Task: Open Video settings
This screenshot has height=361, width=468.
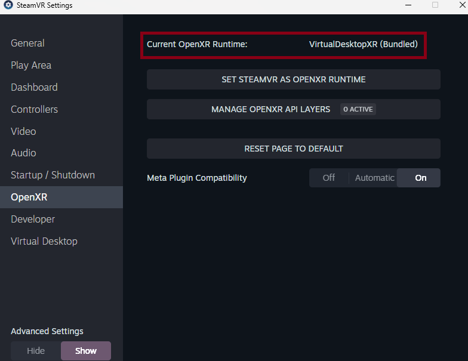Action: click(x=23, y=131)
